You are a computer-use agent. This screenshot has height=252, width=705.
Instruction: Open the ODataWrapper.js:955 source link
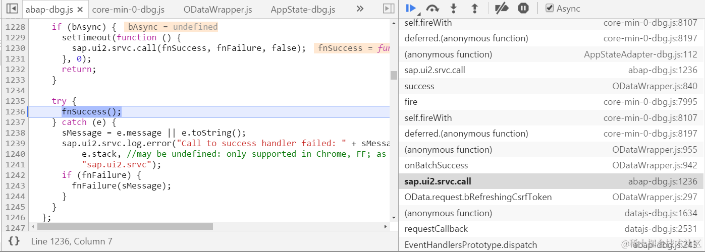tap(655, 150)
